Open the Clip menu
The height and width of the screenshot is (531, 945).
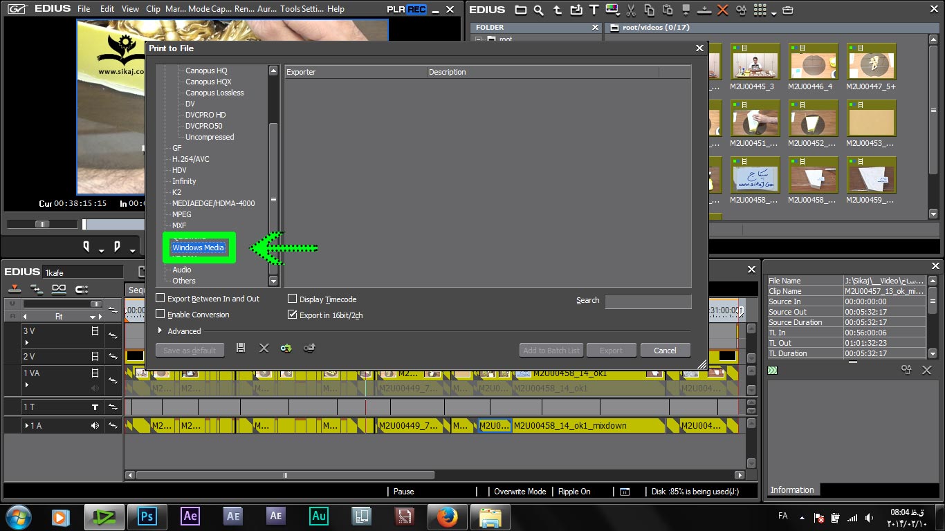pos(154,9)
